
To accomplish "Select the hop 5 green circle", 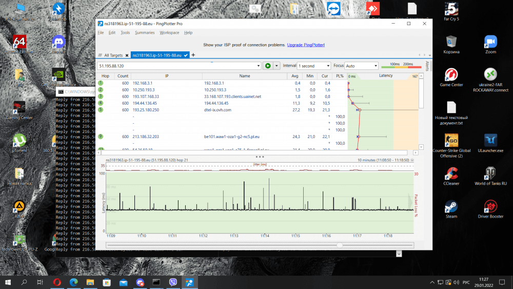I will pyautogui.click(x=101, y=109).
